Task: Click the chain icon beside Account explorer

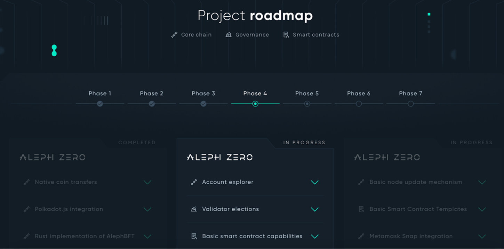Action: tap(194, 182)
